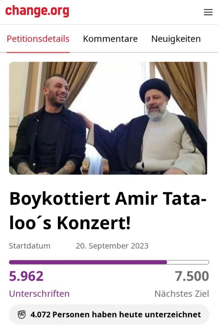Click the date 20. September 2023
The image size is (218, 328).
112,246
